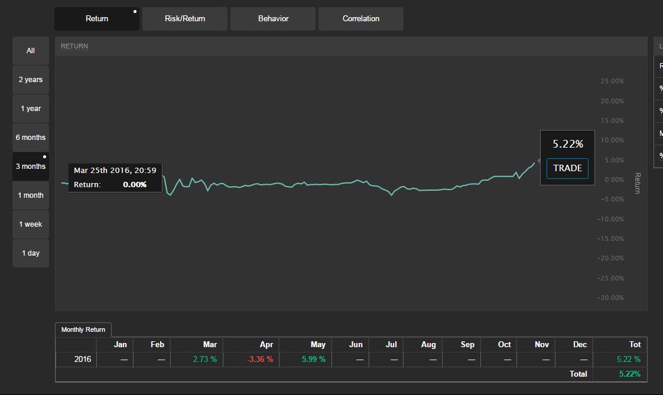This screenshot has width=663, height=395.
Task: Switch to the Risk/Return tab
Action: click(x=185, y=19)
